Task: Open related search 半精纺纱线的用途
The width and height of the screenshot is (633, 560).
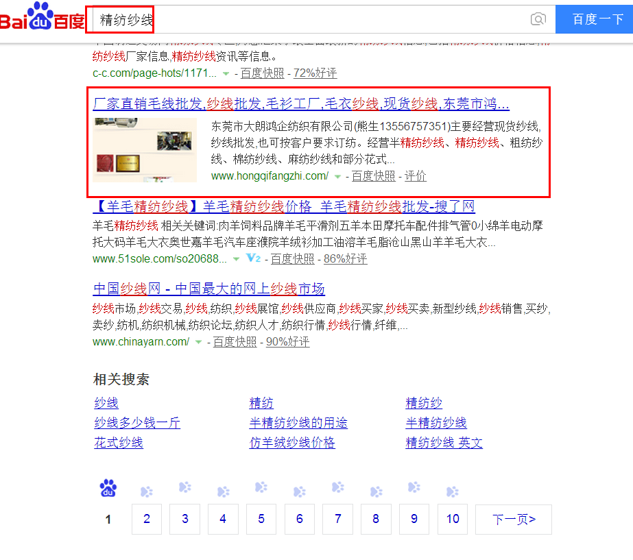Action: click(298, 423)
